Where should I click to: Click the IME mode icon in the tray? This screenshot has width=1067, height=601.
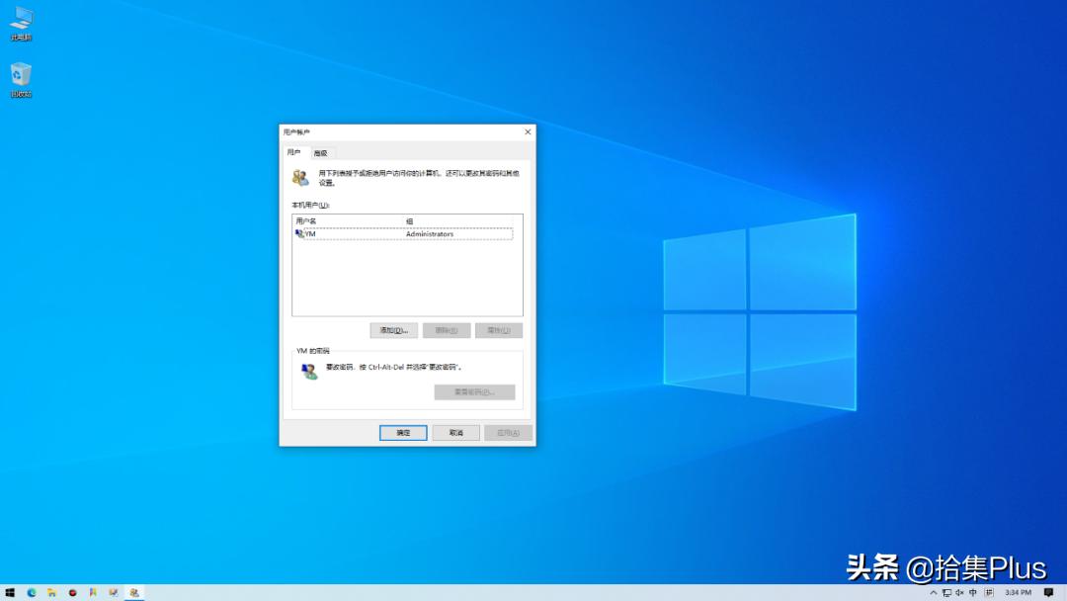click(989, 594)
